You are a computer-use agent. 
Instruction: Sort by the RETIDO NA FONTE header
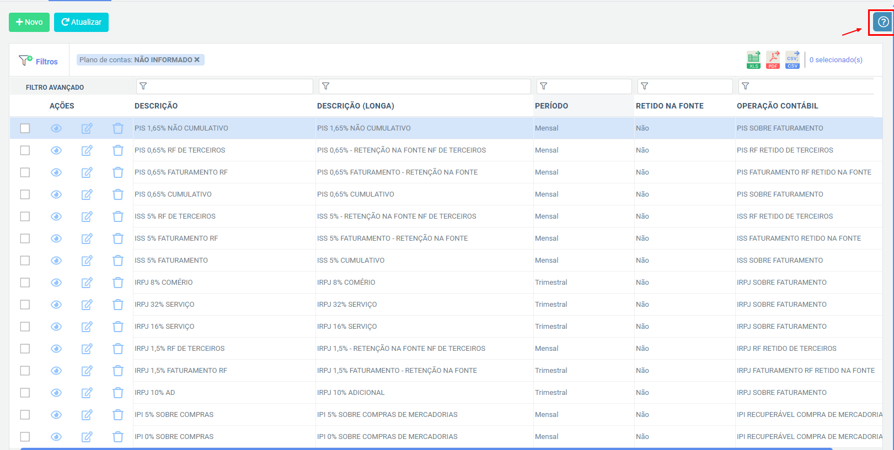pyautogui.click(x=670, y=106)
